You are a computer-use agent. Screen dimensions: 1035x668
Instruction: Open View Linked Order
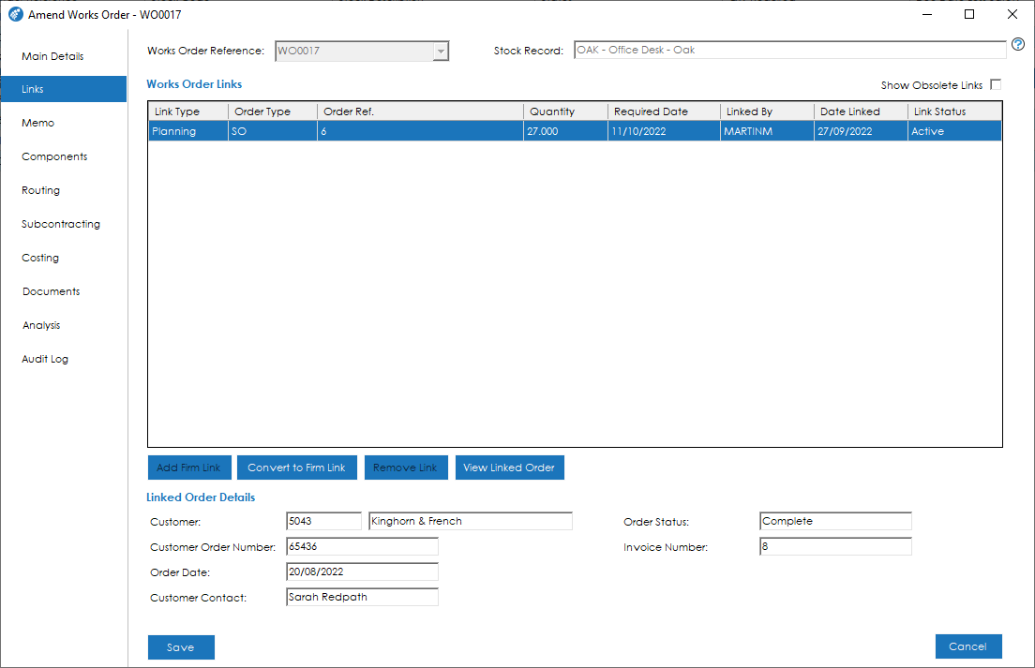pyautogui.click(x=510, y=468)
